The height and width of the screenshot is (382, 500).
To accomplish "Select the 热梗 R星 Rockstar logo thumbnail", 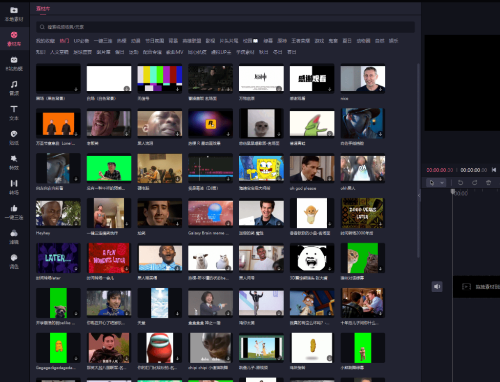I will [x=210, y=123].
